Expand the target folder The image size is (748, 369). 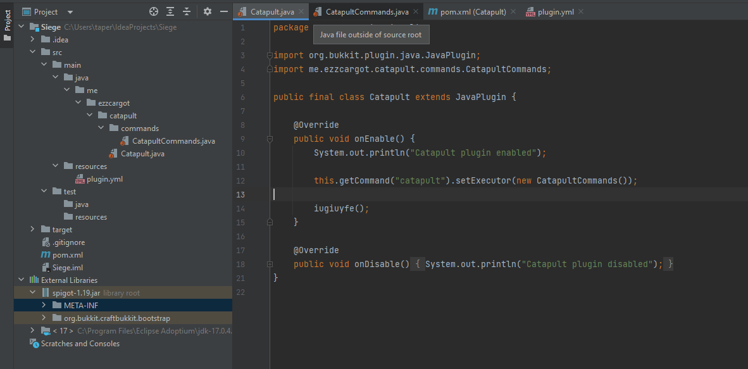click(x=32, y=230)
